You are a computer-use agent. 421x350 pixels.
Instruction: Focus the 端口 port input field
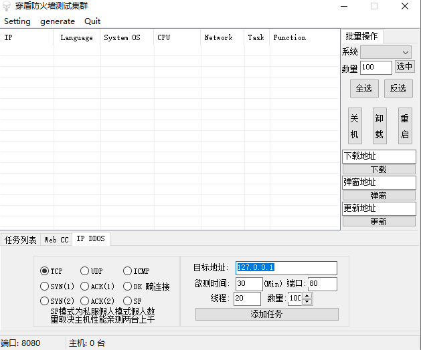point(322,285)
